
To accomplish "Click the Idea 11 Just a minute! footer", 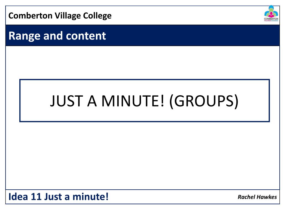I will tap(59, 197).
